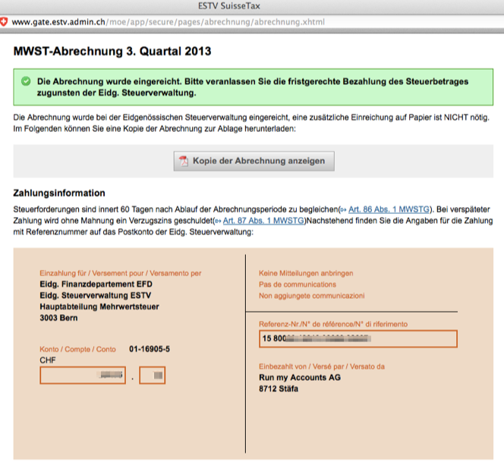Click the Konto / Compte / Conto label

(77, 349)
